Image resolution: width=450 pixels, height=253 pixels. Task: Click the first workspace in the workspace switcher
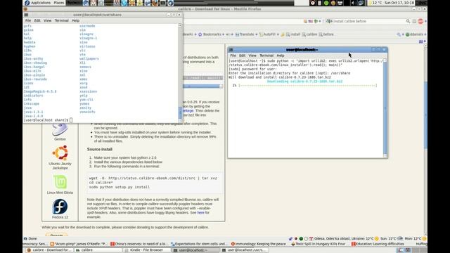click(400, 250)
